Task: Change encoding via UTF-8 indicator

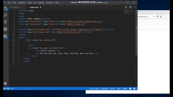Action: click(112, 89)
